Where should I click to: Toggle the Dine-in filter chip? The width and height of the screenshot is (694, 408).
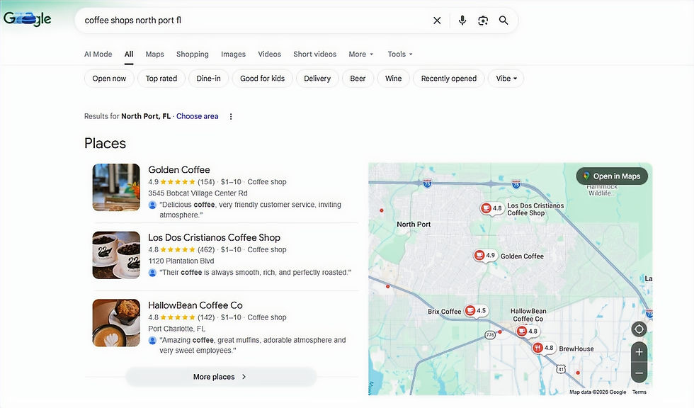[208, 79]
